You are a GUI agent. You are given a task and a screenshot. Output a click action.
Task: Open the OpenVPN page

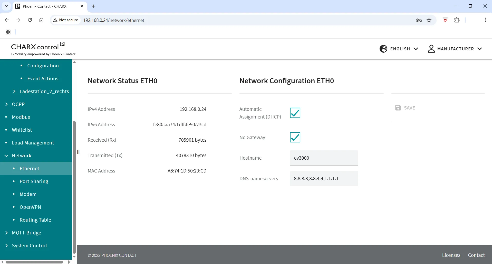tap(30, 207)
